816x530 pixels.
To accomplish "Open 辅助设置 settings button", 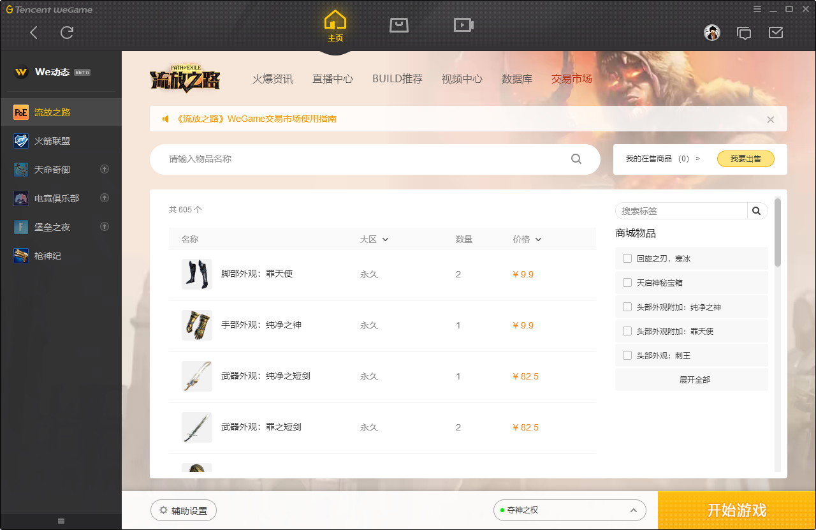I will pyautogui.click(x=184, y=511).
